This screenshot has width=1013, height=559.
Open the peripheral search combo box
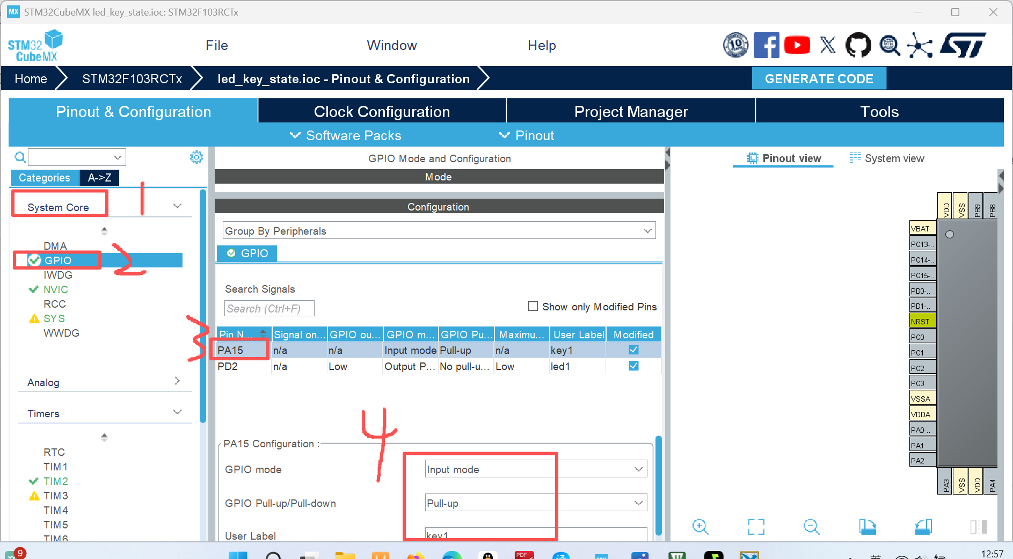(77, 157)
